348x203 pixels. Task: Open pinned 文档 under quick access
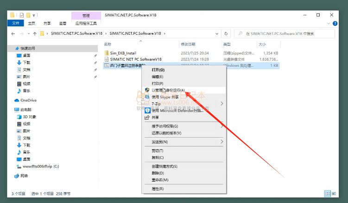point(26,70)
